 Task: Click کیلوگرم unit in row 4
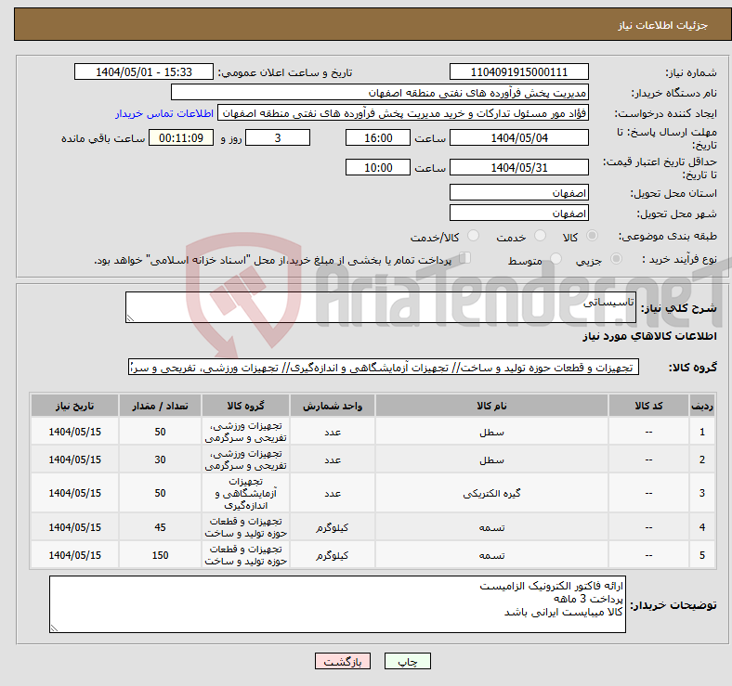click(x=333, y=527)
